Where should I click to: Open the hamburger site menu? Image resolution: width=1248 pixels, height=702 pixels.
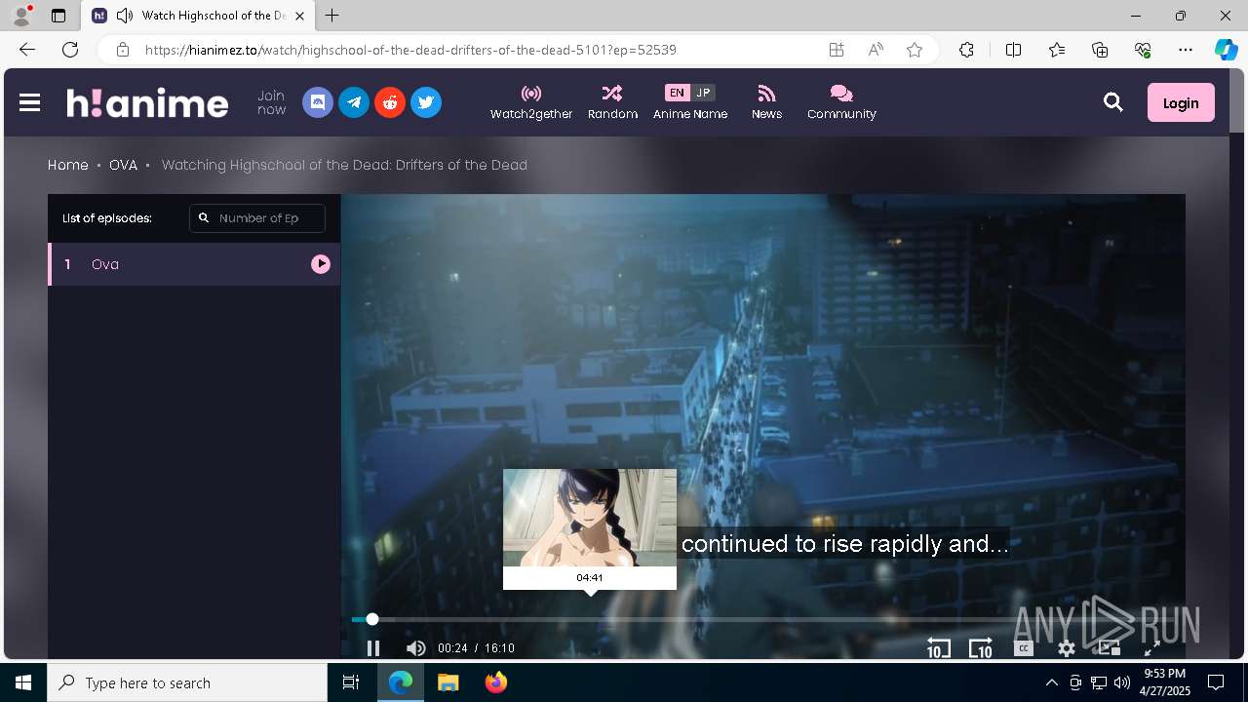tap(29, 102)
